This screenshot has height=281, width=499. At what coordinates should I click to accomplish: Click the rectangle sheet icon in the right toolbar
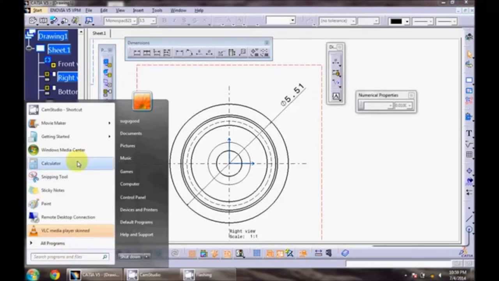[x=469, y=80]
